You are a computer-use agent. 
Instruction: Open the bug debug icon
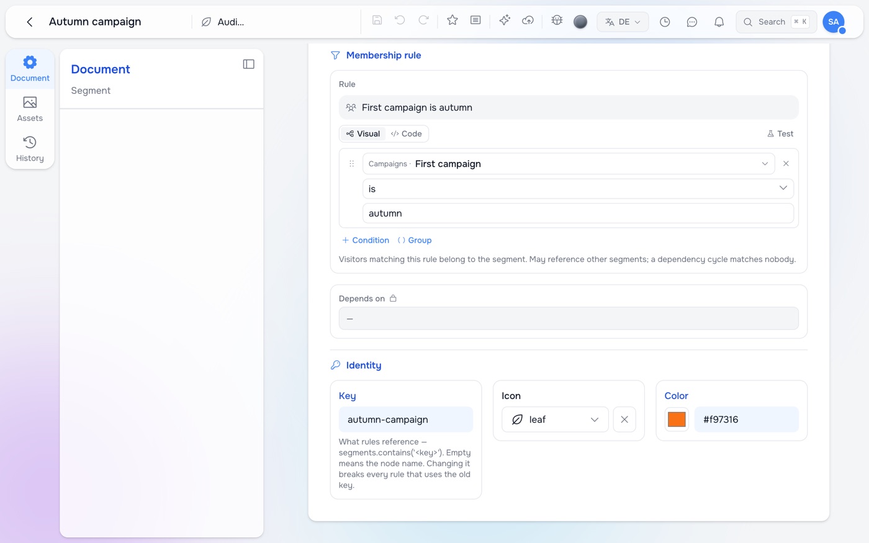coord(557,20)
